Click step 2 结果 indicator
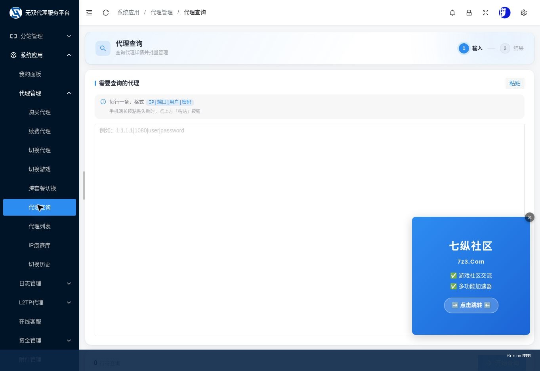 tap(512, 48)
